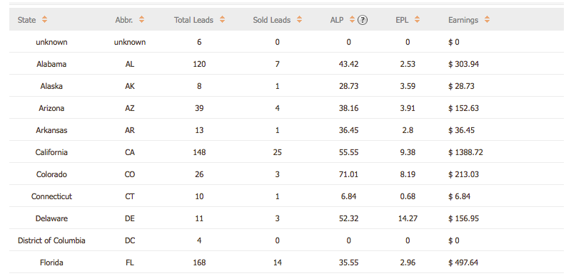Viewport: 571px width, 276px height.
Task: Click the State column header label
Action: [26, 20]
